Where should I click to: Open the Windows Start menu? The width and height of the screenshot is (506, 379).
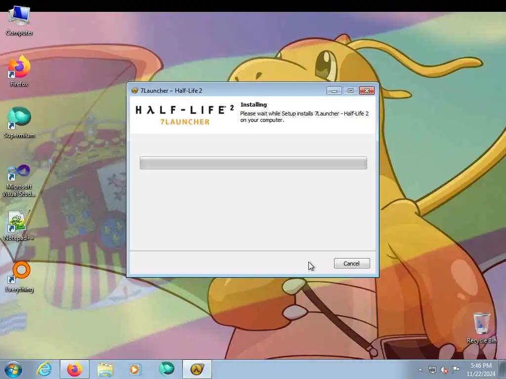click(x=13, y=369)
